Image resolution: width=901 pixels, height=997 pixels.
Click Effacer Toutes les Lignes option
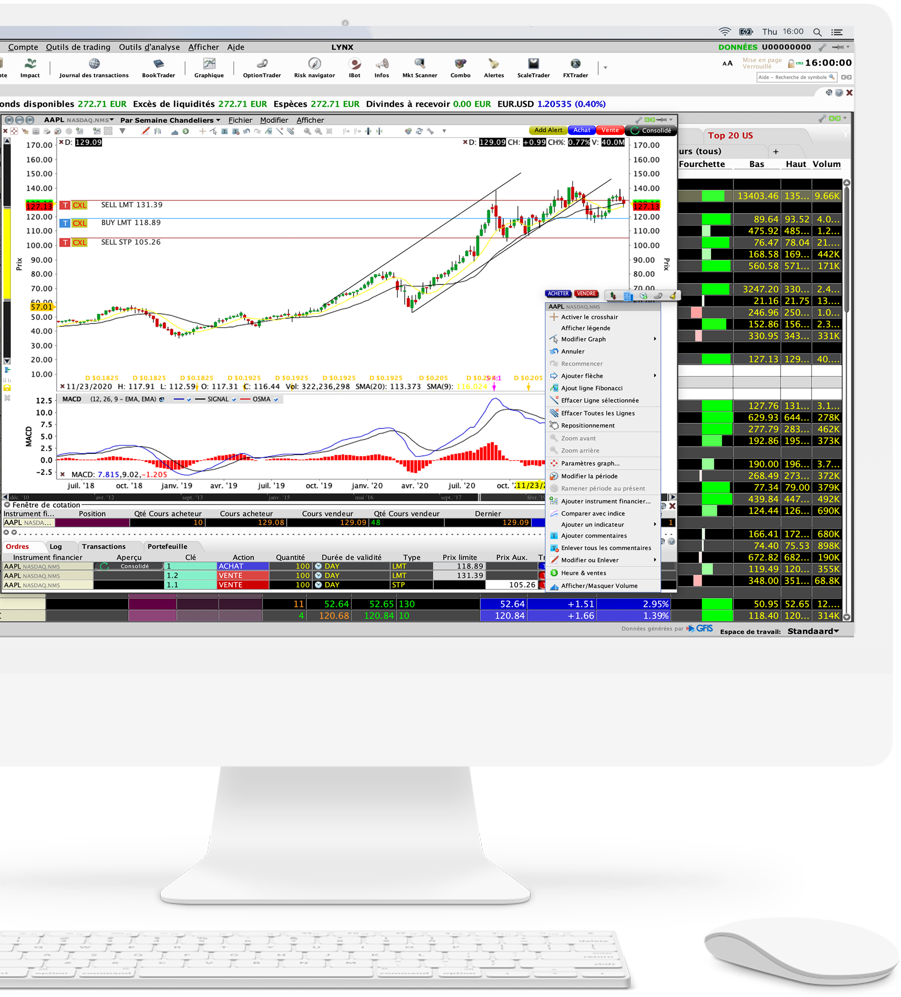606,413
